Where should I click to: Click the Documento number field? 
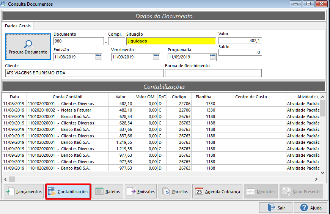coord(79,41)
